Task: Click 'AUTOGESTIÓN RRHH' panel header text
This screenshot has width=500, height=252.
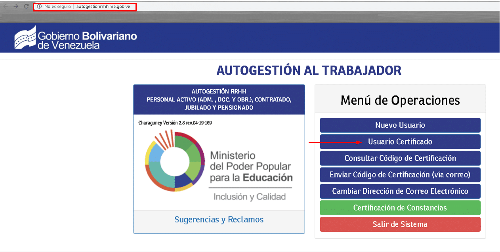Action: [219, 92]
